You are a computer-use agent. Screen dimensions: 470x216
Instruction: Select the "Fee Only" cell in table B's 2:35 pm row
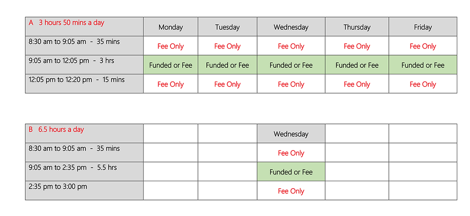(291, 191)
